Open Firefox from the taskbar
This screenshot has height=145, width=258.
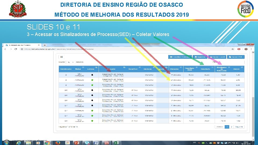click(x=58, y=143)
